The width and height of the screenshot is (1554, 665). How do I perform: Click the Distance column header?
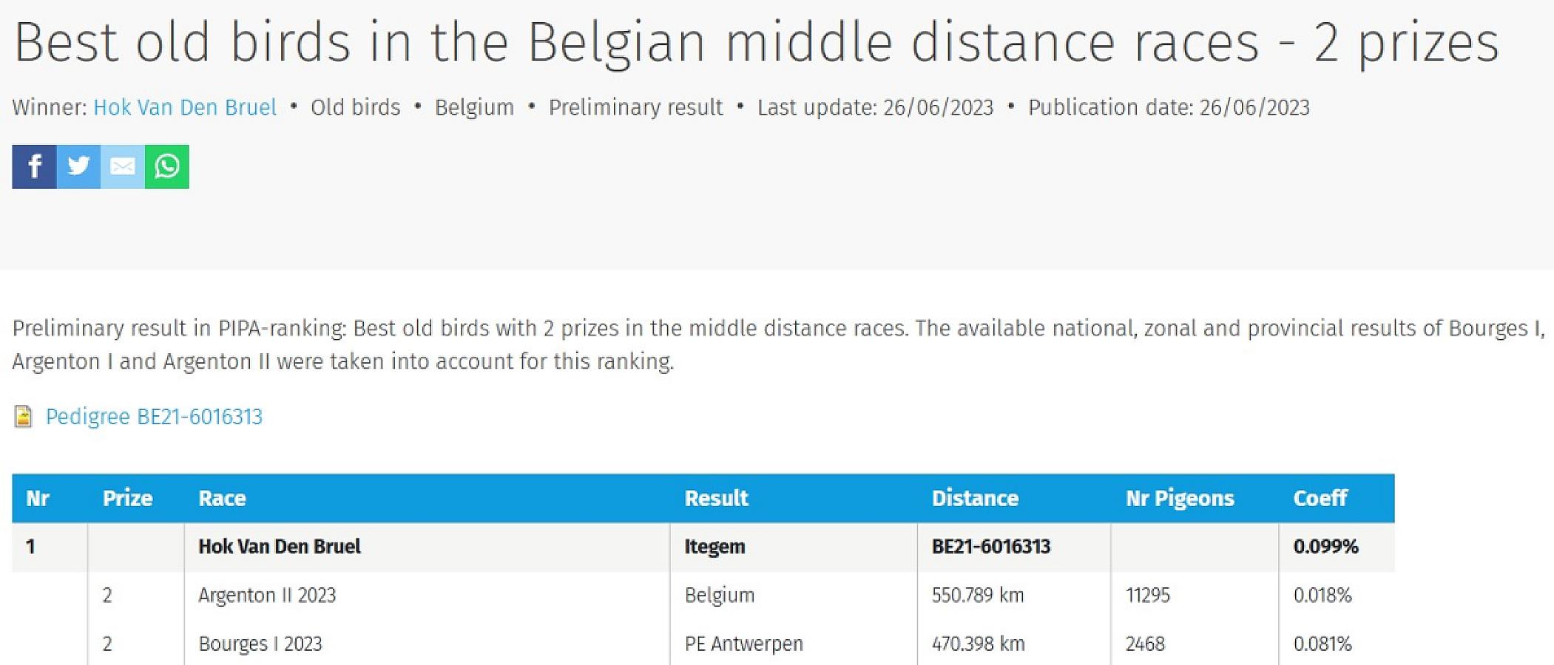(x=975, y=499)
